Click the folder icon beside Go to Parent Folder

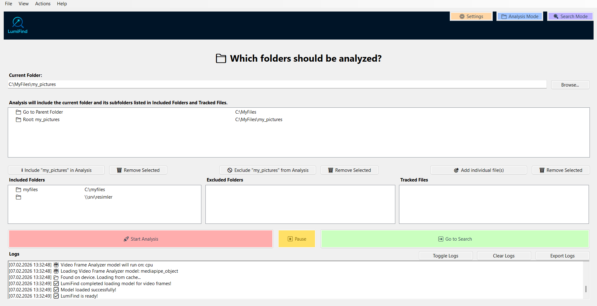click(18, 112)
